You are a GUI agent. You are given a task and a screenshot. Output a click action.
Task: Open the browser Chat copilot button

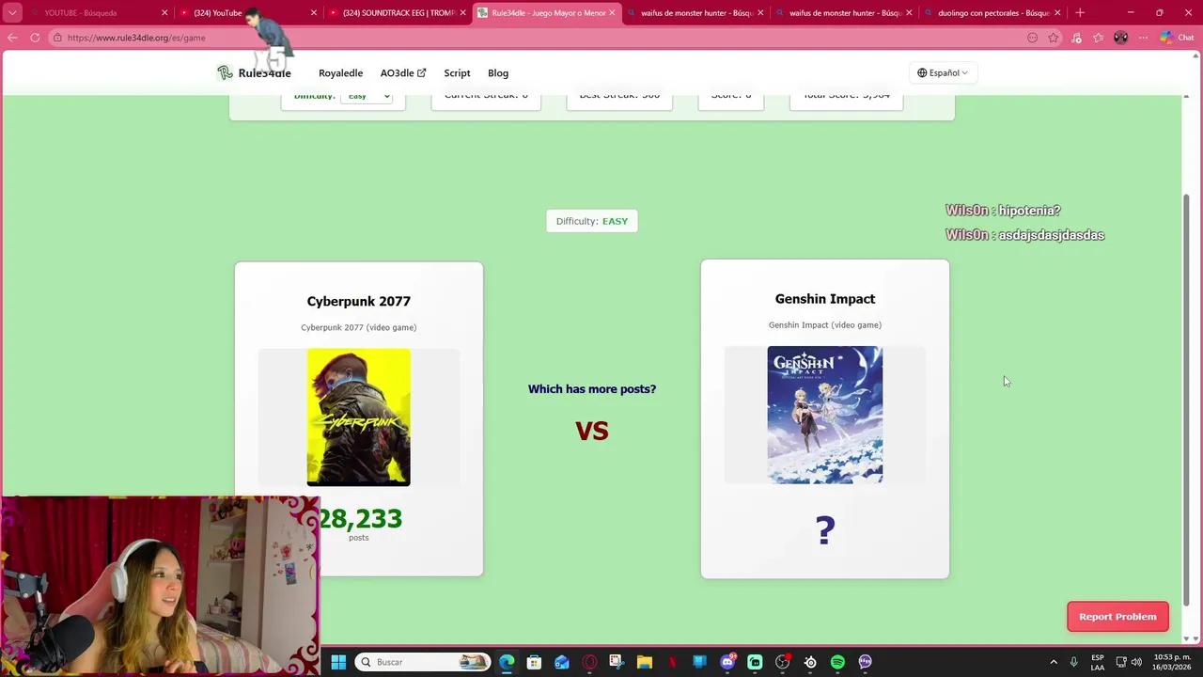click(1177, 38)
